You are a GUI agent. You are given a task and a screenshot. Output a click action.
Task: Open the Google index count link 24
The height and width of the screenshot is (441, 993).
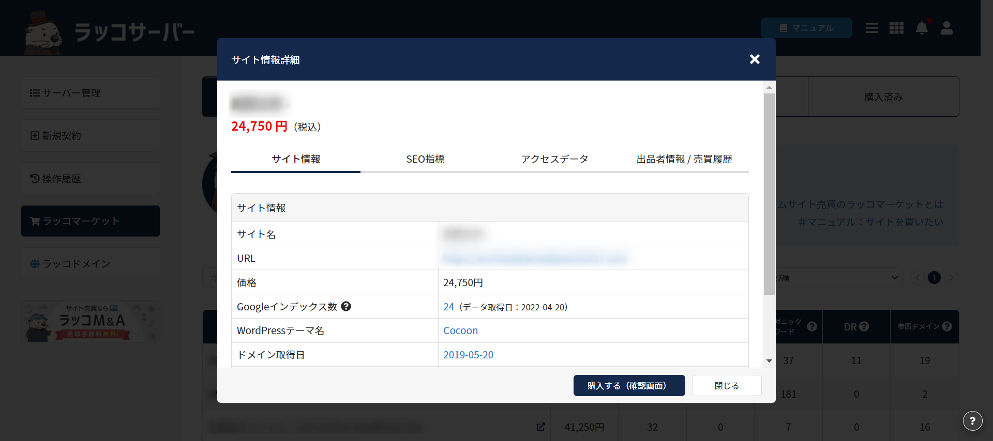(448, 307)
